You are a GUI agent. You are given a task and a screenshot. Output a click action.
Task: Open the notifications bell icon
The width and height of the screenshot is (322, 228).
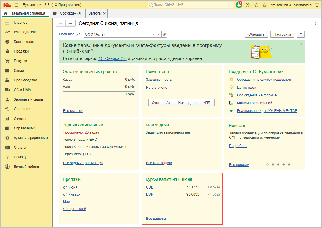(239, 5)
